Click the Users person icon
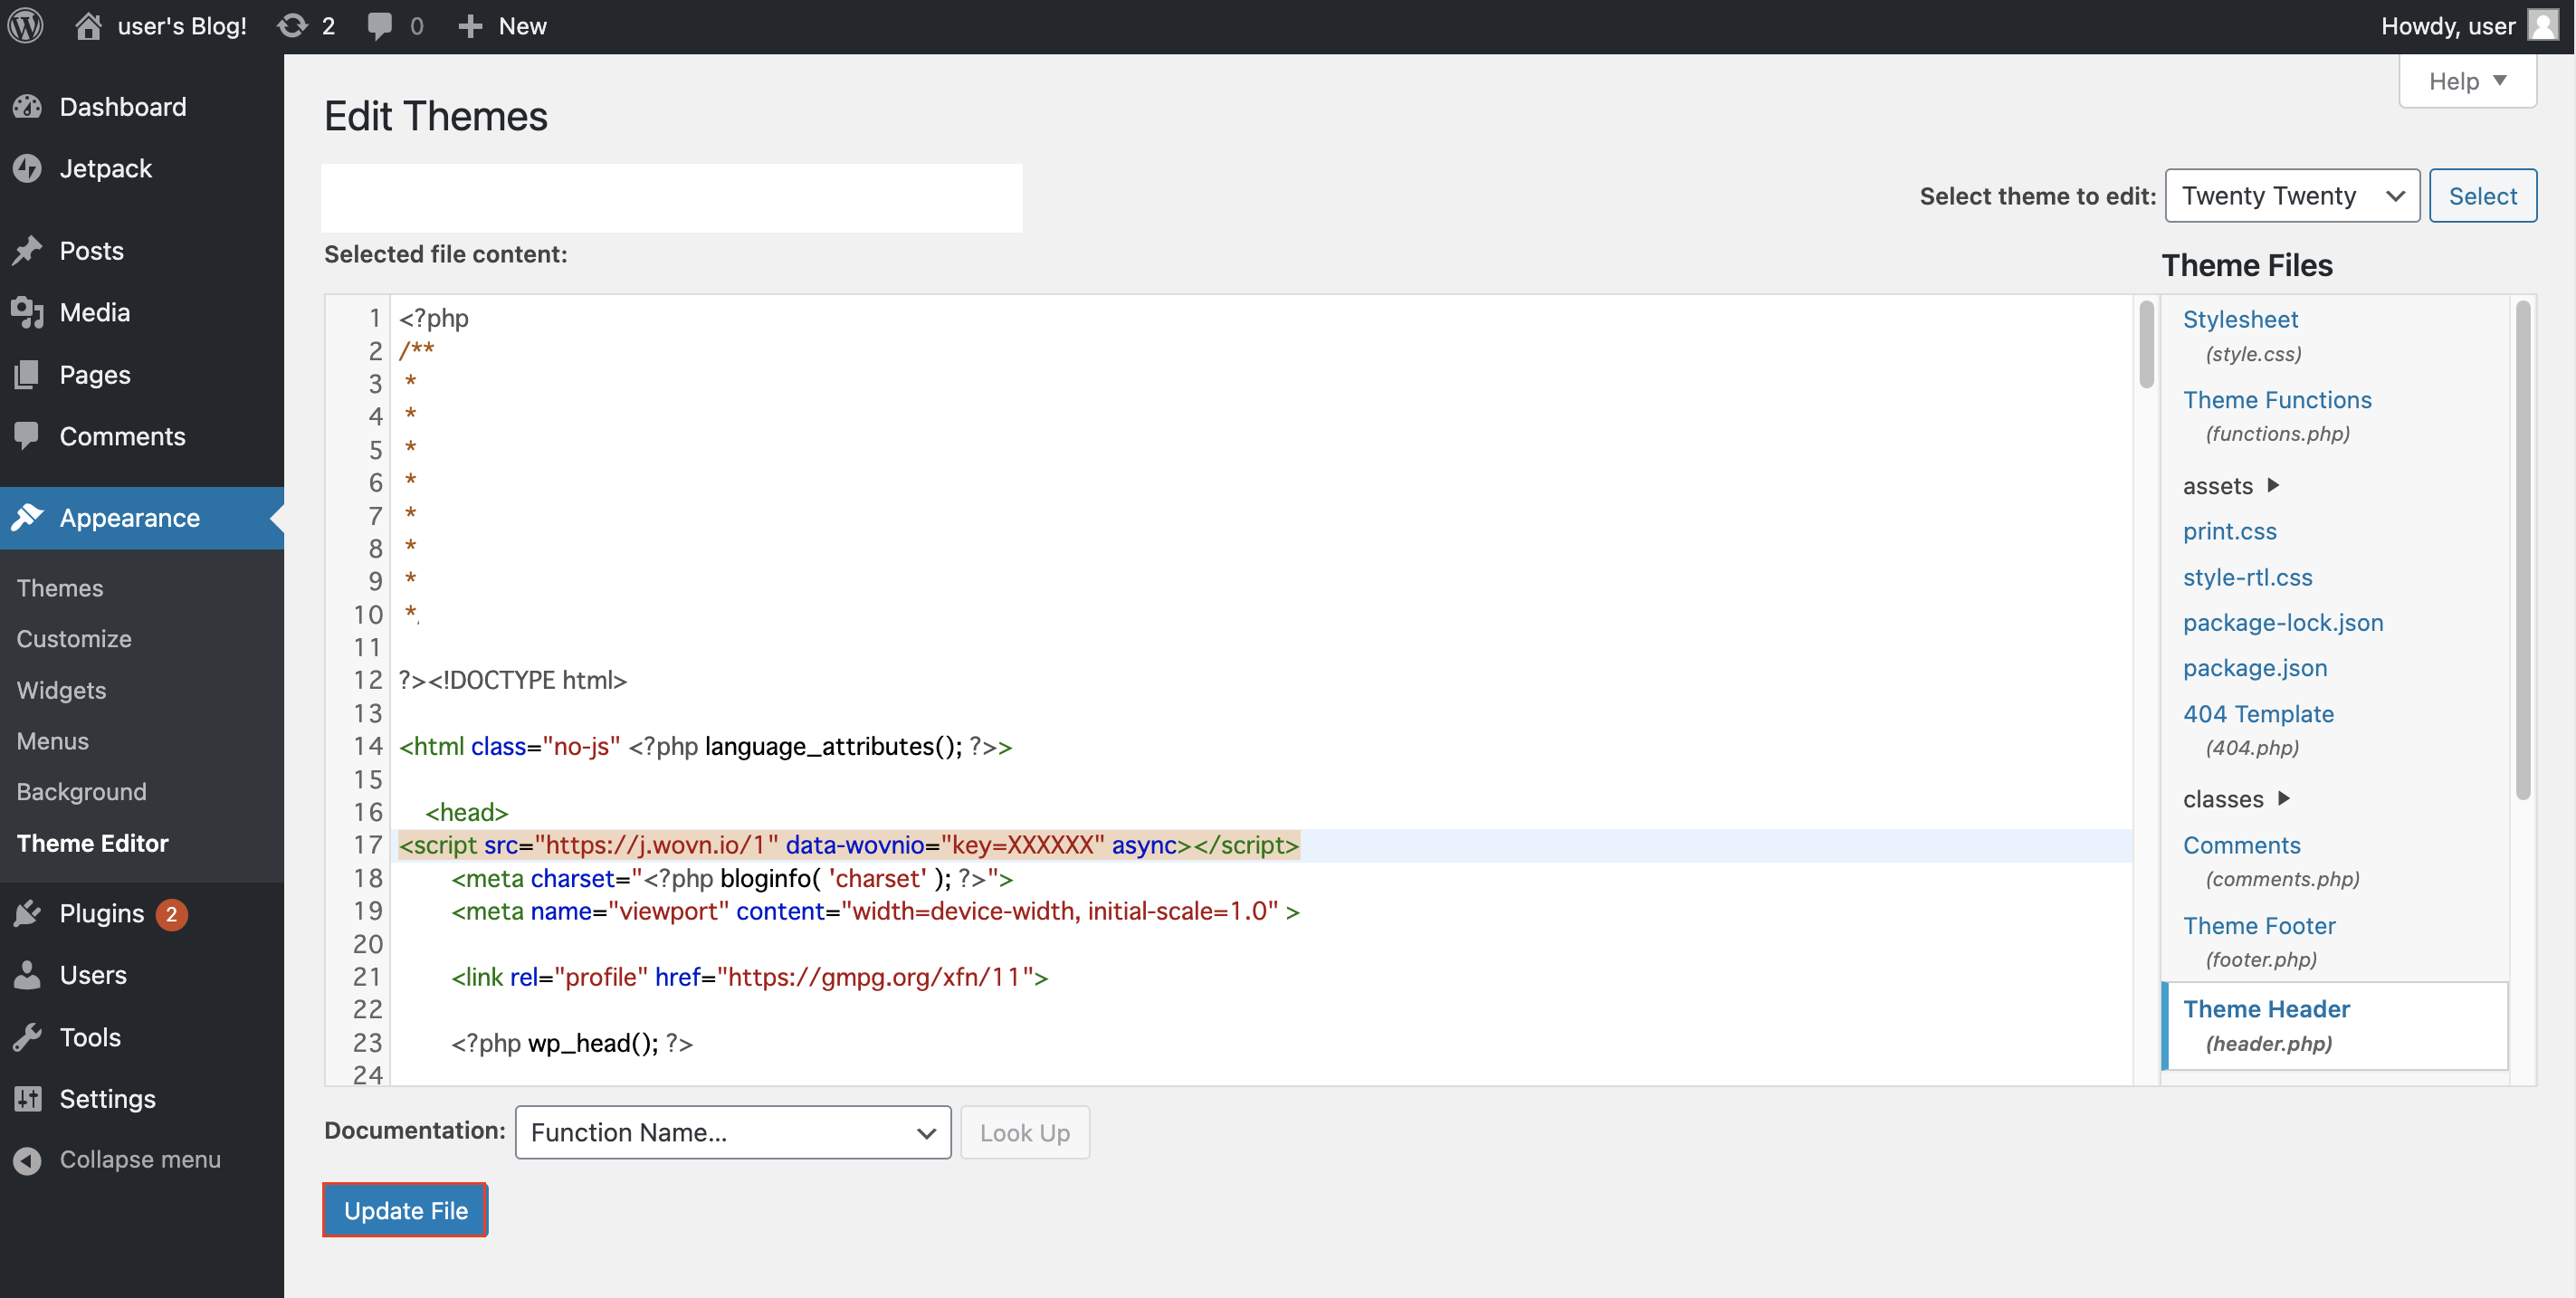 [x=28, y=975]
